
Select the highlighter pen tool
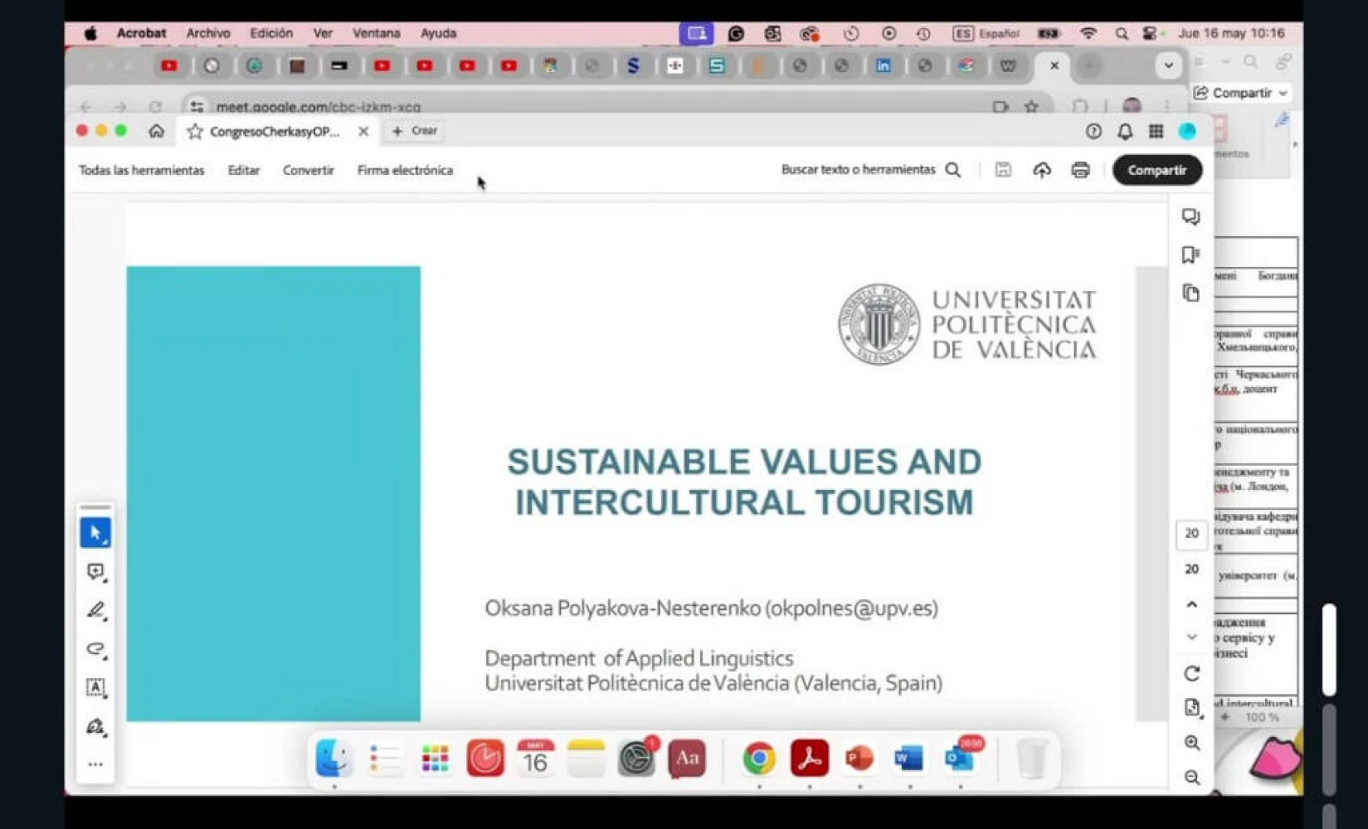point(95,611)
